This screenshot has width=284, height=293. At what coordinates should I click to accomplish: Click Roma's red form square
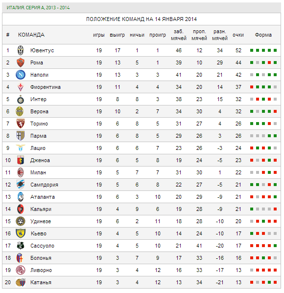click(x=269, y=63)
